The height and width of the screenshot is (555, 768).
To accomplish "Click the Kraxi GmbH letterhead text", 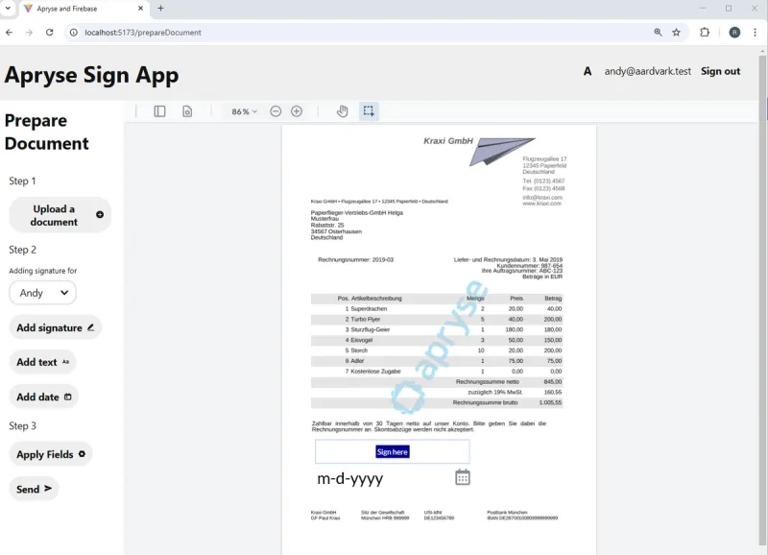I will tap(448, 141).
